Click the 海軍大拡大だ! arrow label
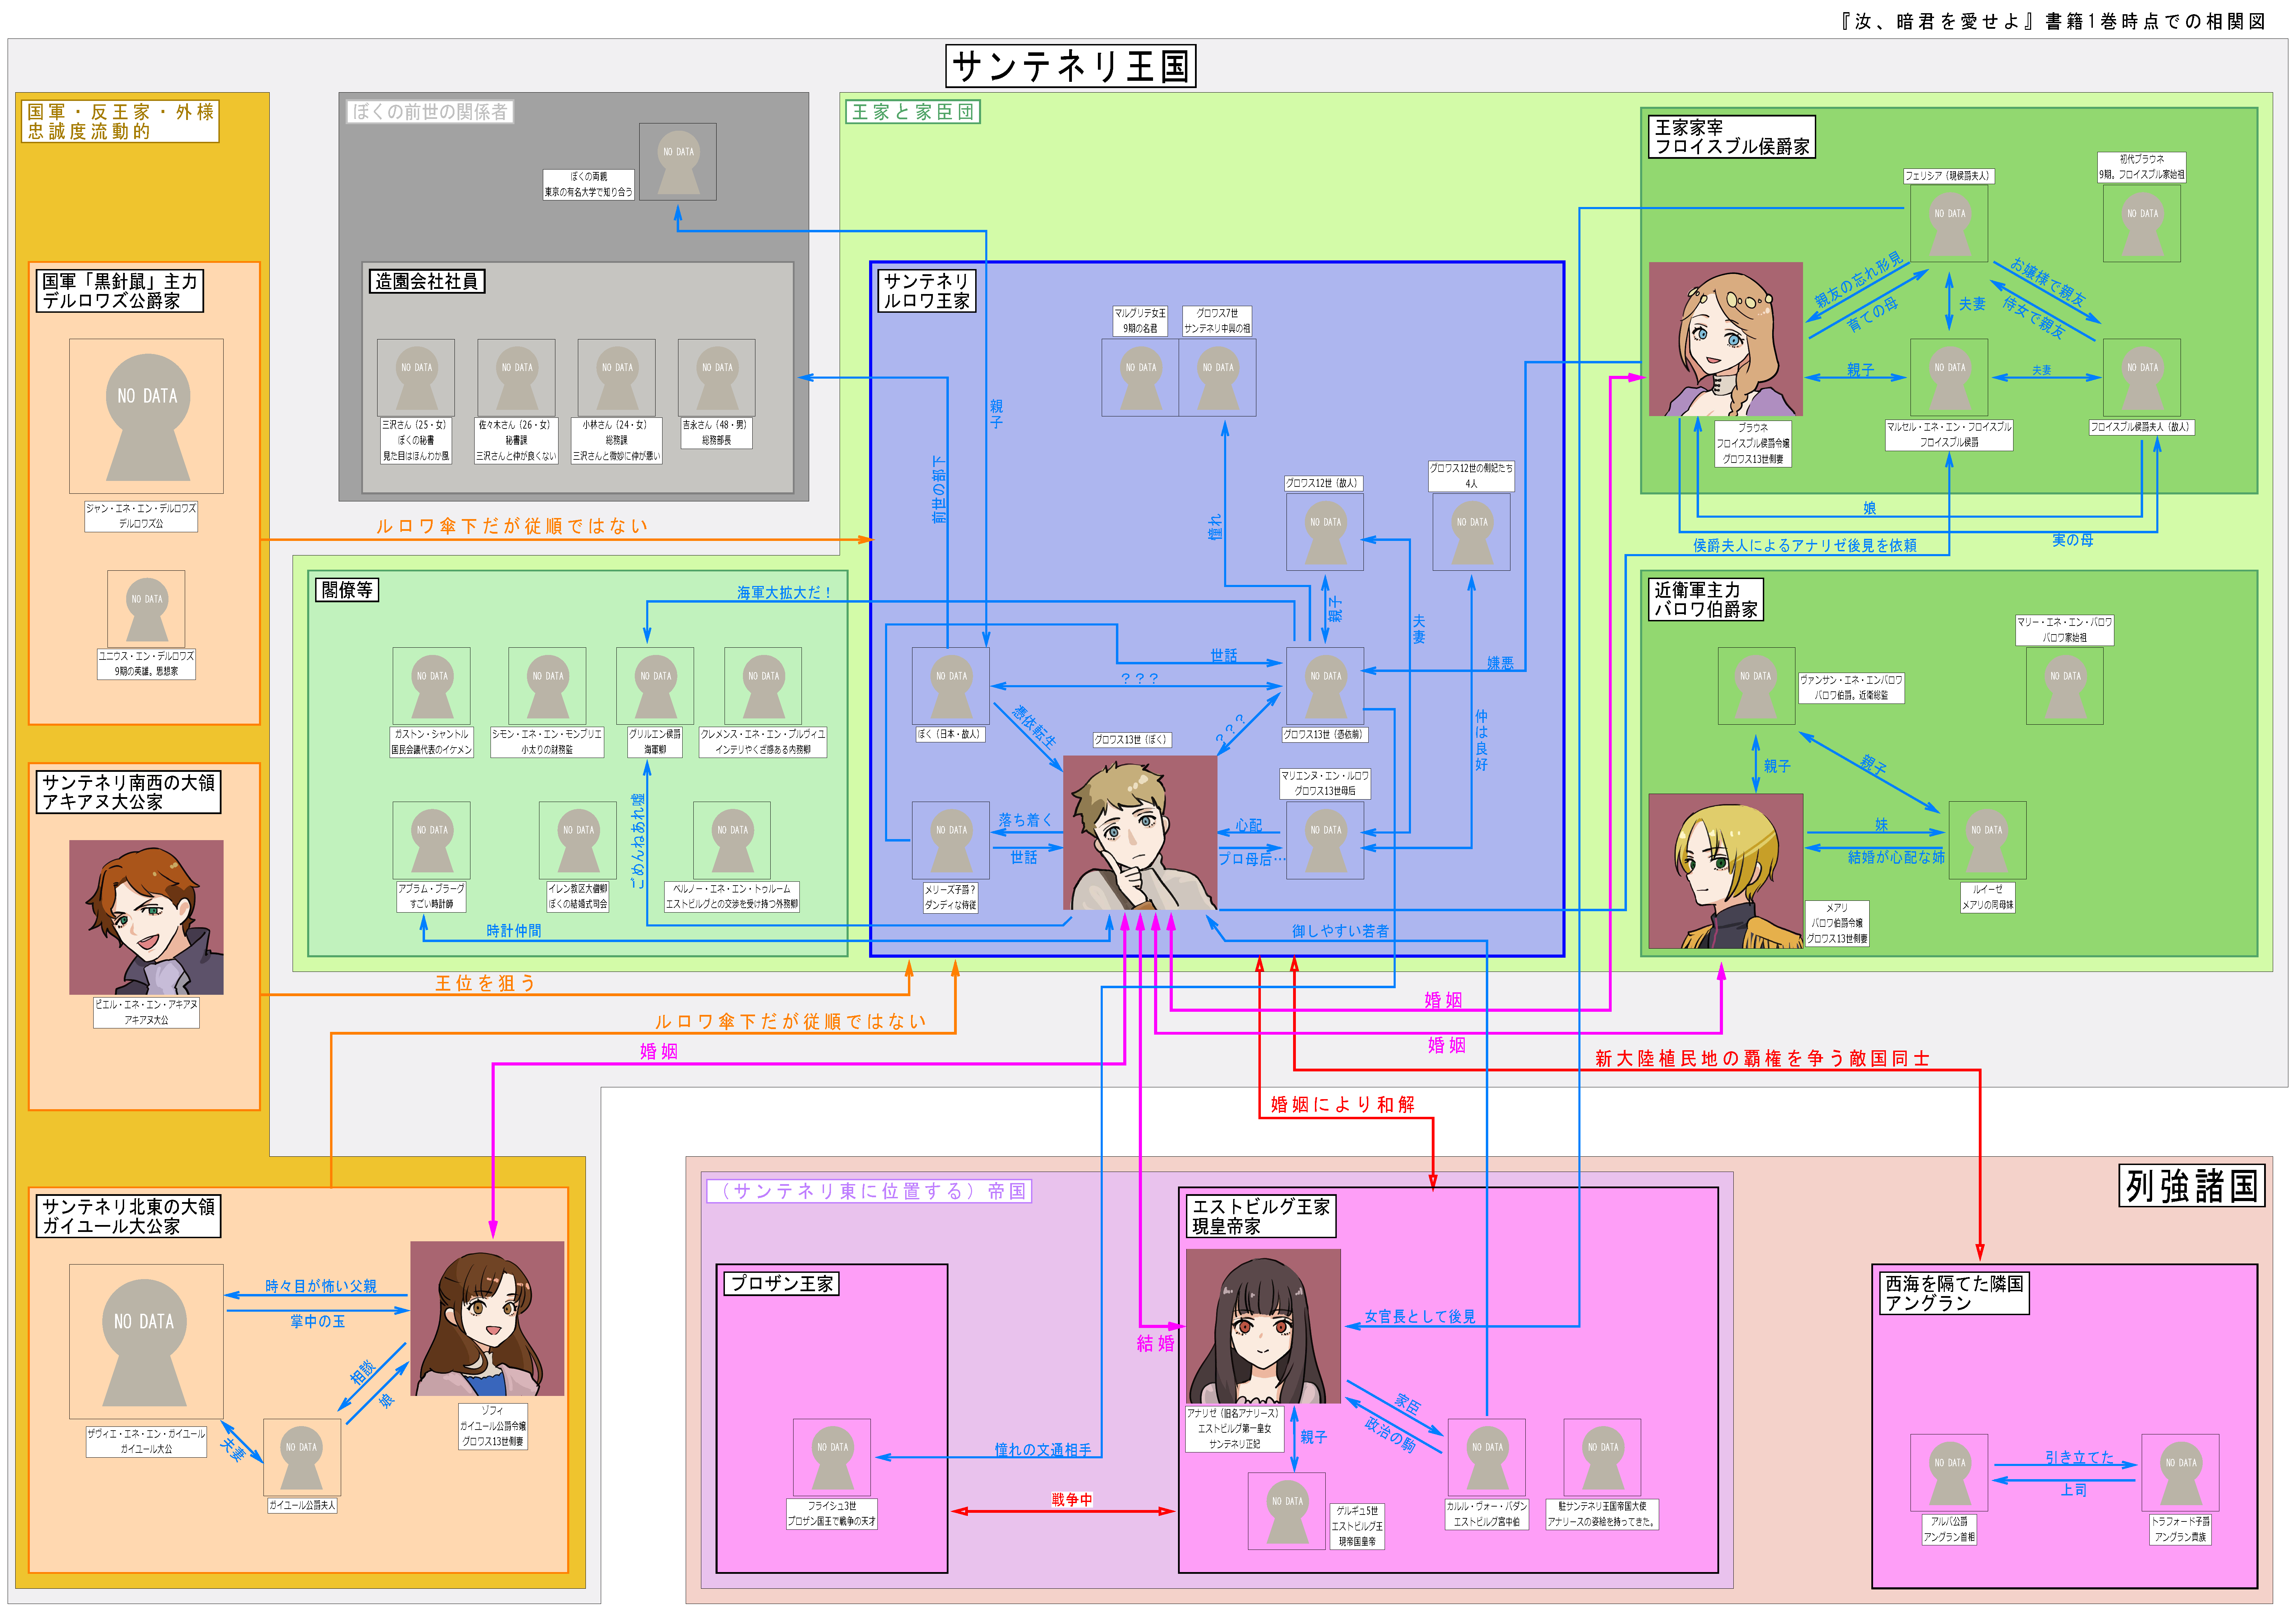 [x=784, y=593]
